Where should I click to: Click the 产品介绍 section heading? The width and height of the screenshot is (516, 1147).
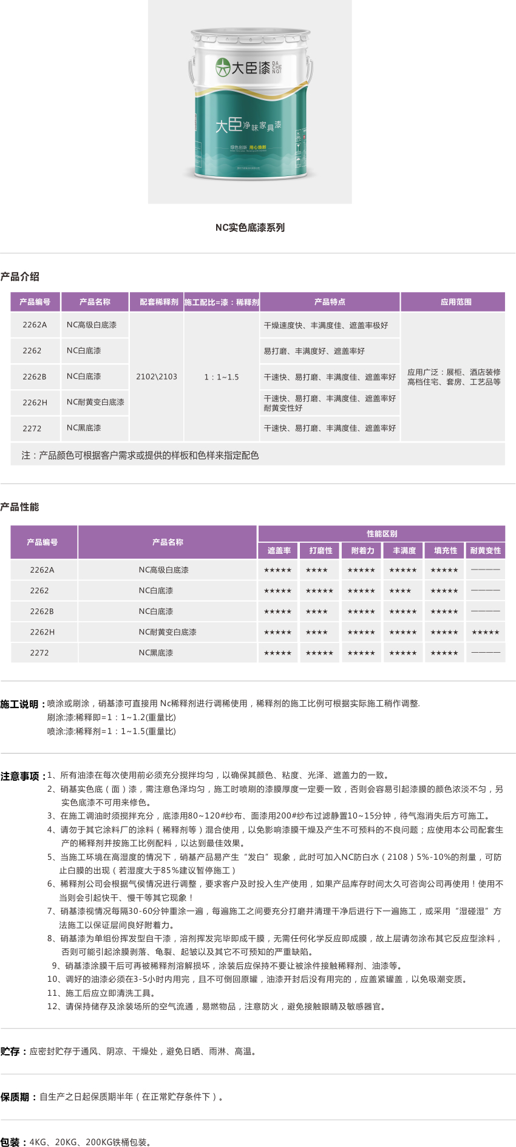20,277
